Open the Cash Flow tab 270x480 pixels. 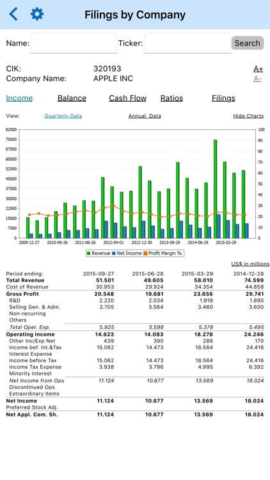[x=128, y=99]
